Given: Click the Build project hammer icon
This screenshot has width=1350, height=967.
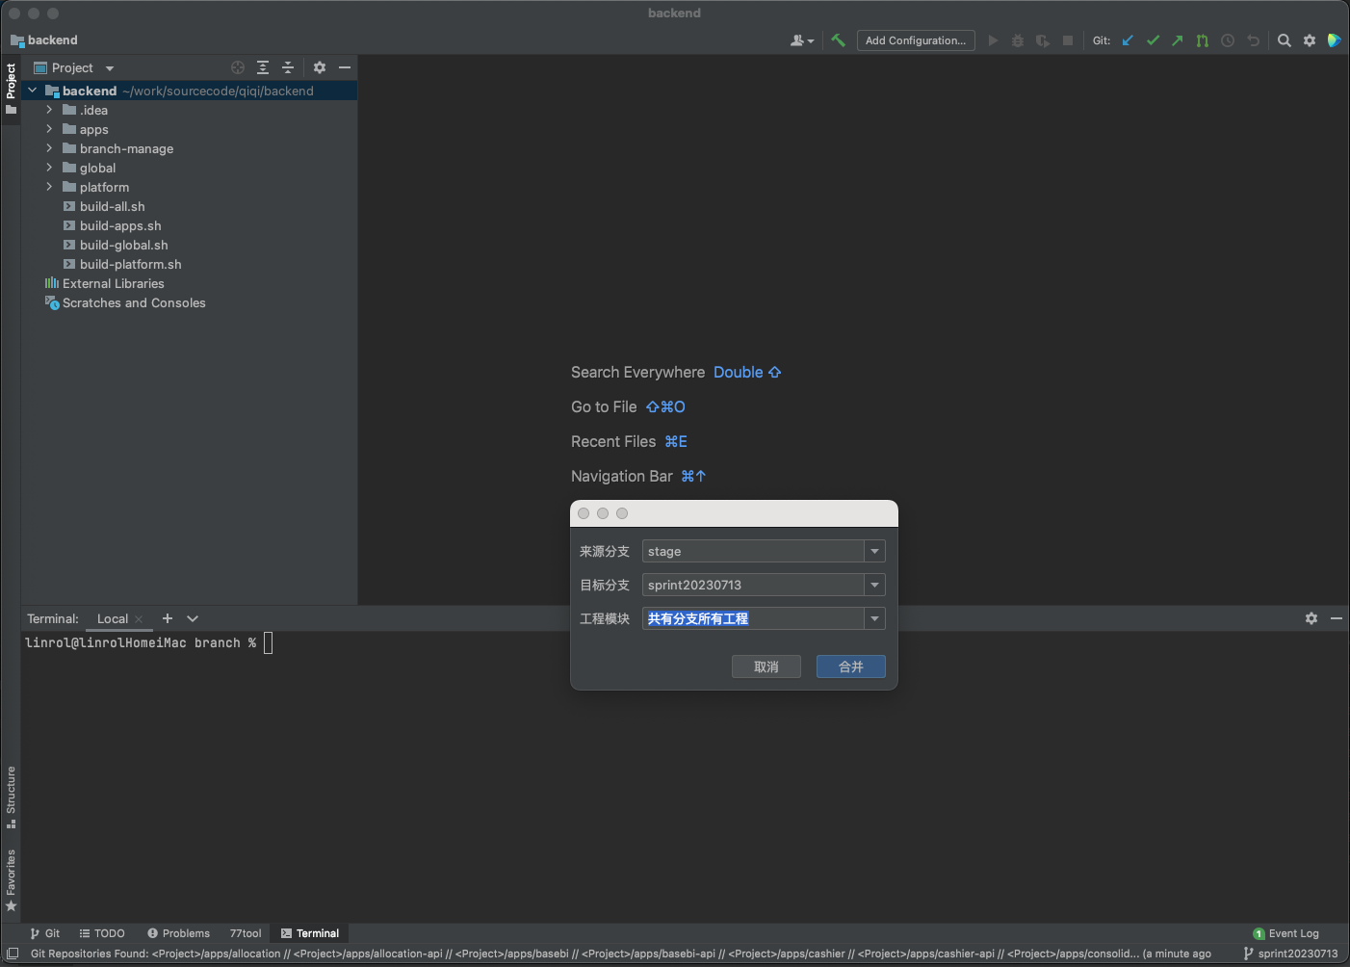Looking at the screenshot, I should coord(838,40).
